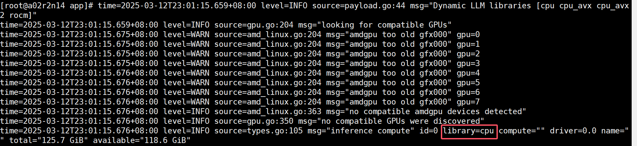This screenshot has height=146, width=637.
Task: Click the available="118.6 GiB" value
Action: coord(142,140)
